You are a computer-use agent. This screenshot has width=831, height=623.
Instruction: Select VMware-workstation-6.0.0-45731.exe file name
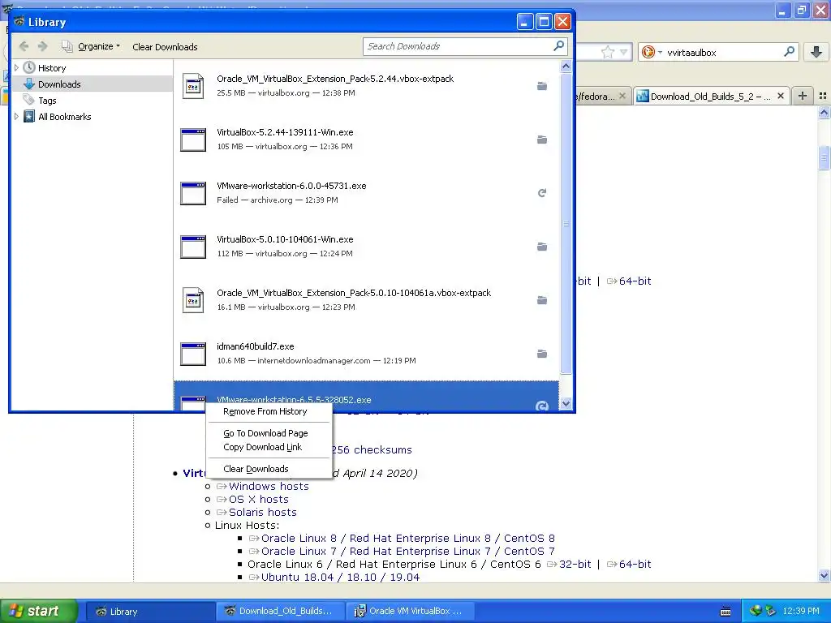pos(291,186)
